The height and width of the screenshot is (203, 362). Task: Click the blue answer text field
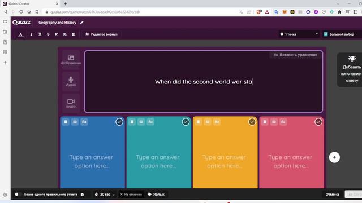point(92,161)
